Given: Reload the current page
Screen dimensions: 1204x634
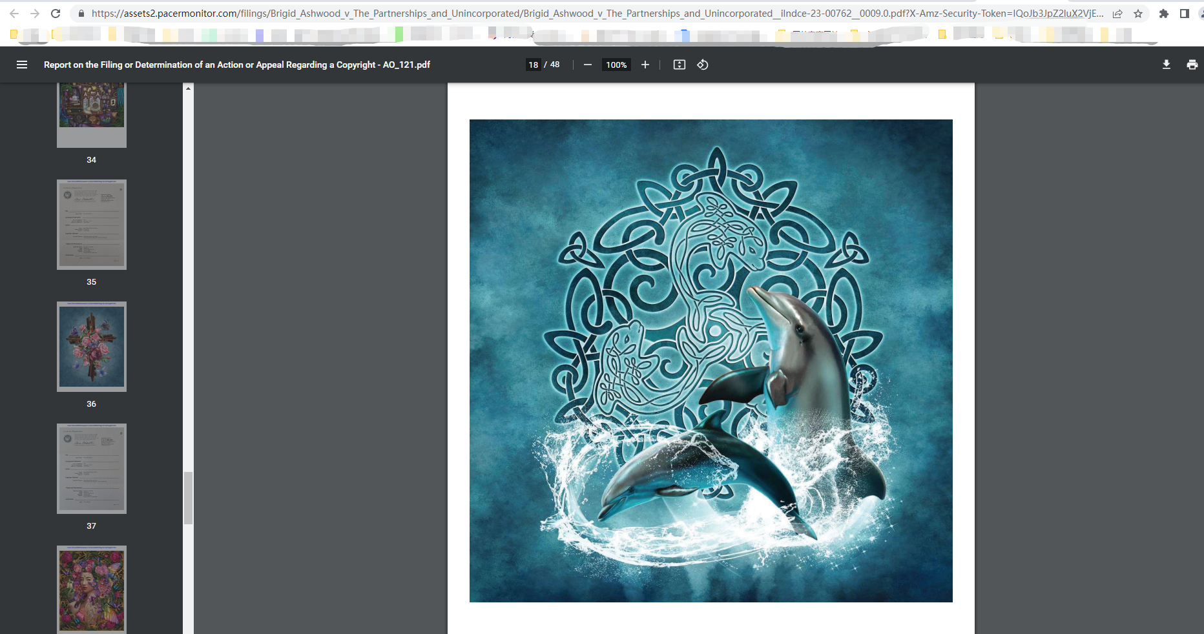Looking at the screenshot, I should click(x=56, y=14).
